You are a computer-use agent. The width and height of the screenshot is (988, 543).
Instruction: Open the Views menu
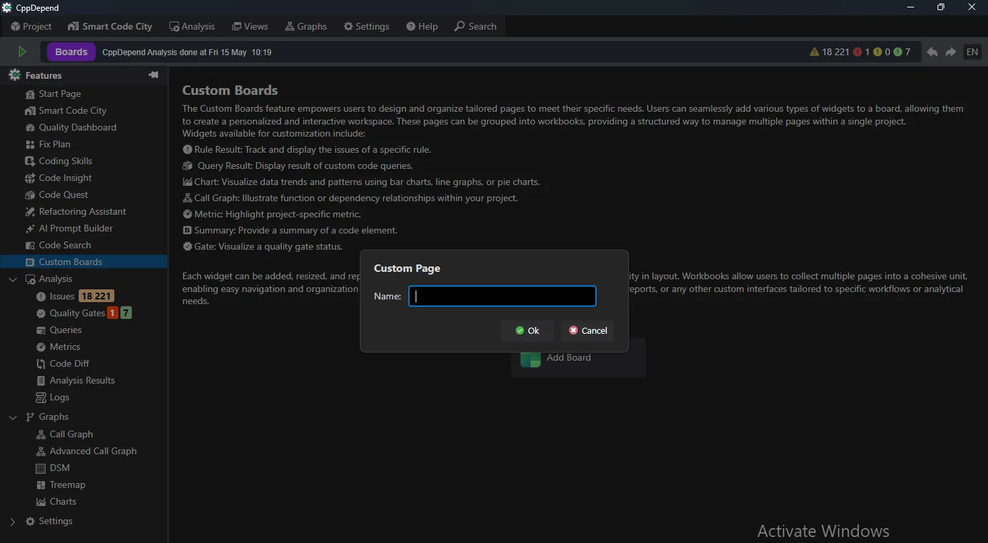coord(250,26)
